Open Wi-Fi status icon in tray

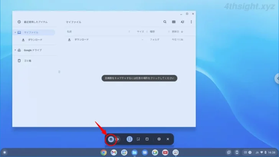coord(261,152)
